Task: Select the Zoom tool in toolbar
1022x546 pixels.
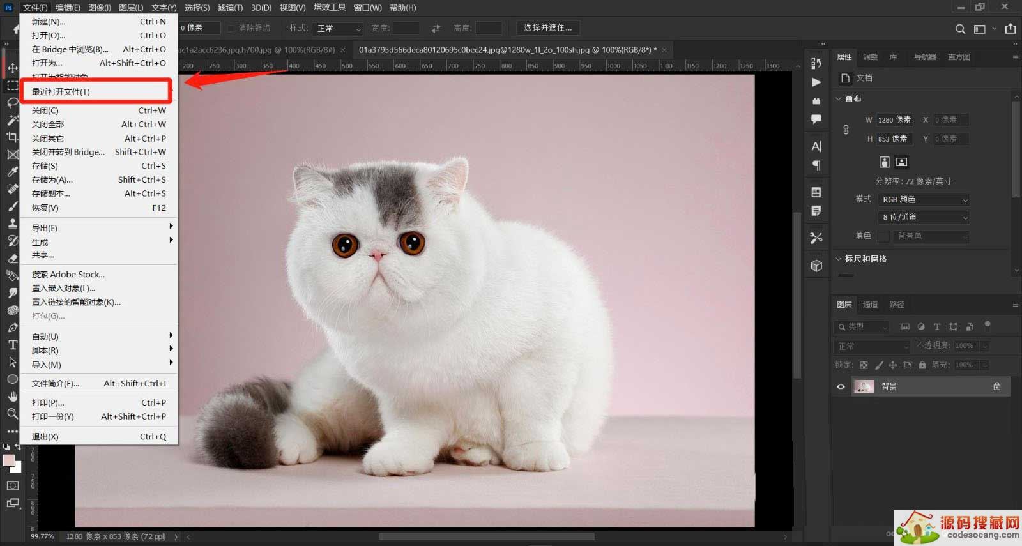Action: pyautogui.click(x=12, y=414)
